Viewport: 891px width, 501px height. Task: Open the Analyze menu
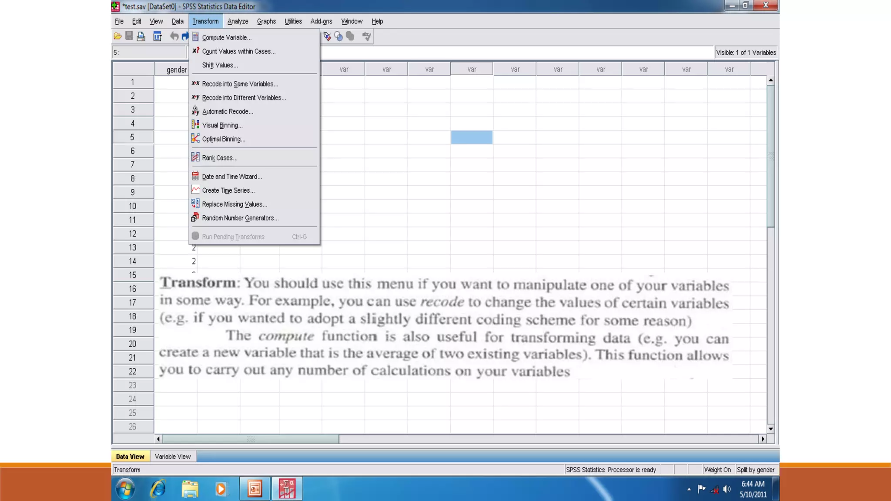pyautogui.click(x=238, y=21)
